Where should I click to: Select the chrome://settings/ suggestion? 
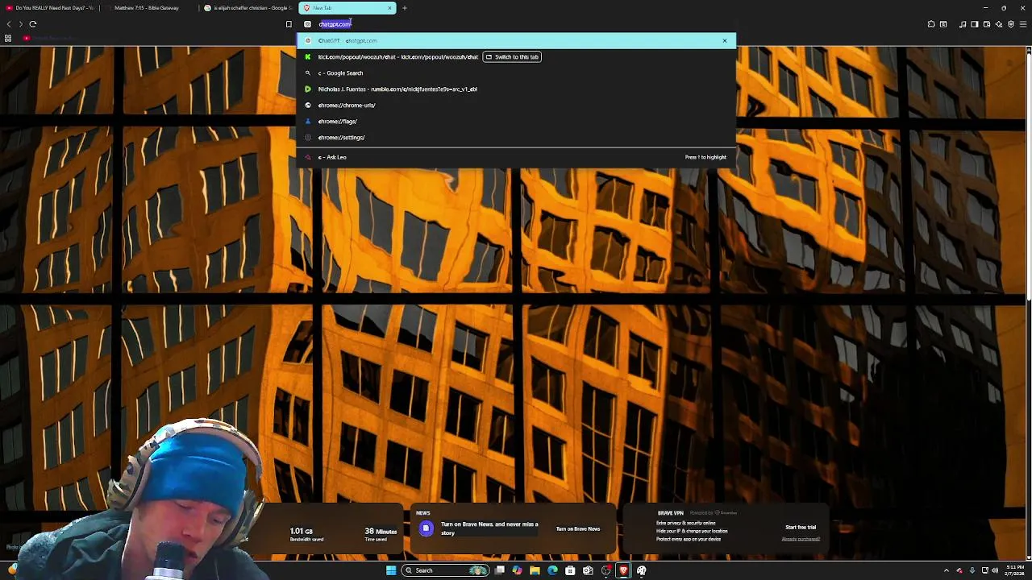pyautogui.click(x=516, y=137)
